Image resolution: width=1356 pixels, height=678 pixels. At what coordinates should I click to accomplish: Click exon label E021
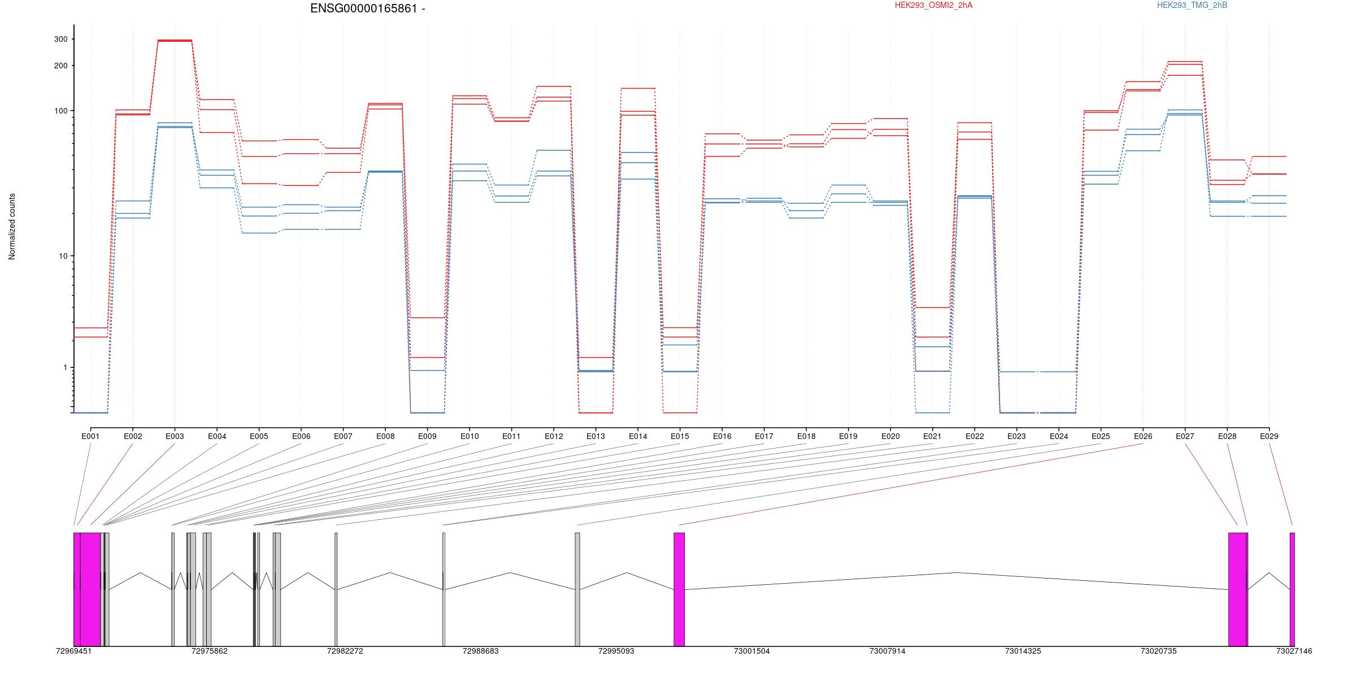point(932,436)
